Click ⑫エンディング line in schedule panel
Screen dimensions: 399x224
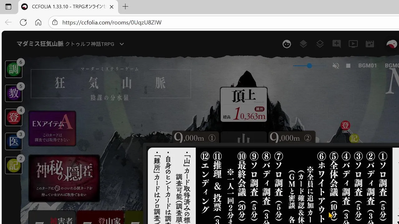(x=205, y=183)
